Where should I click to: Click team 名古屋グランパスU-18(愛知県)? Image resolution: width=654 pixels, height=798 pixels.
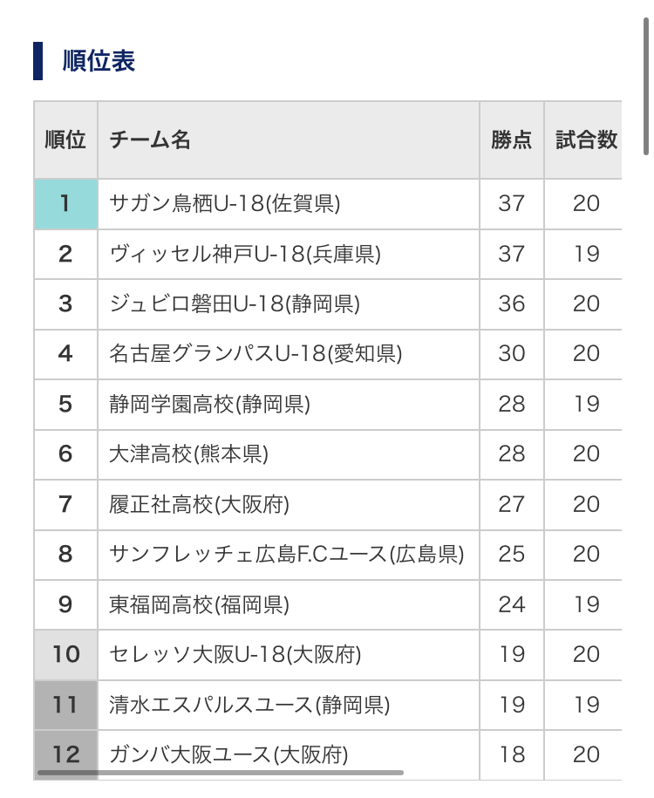[x=255, y=354]
